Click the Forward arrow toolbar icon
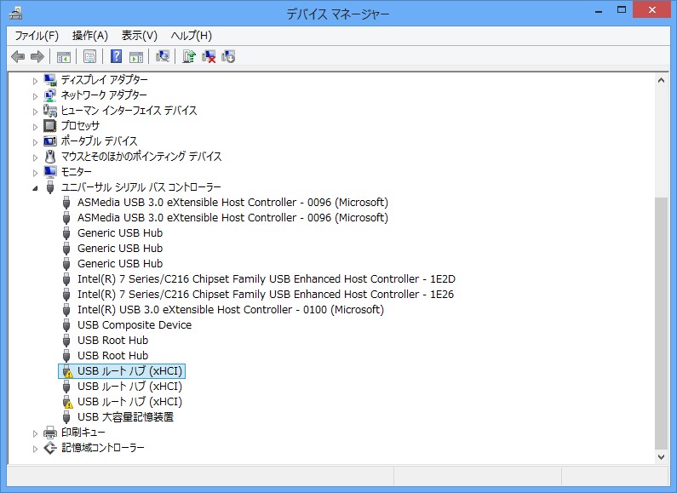 (x=37, y=57)
